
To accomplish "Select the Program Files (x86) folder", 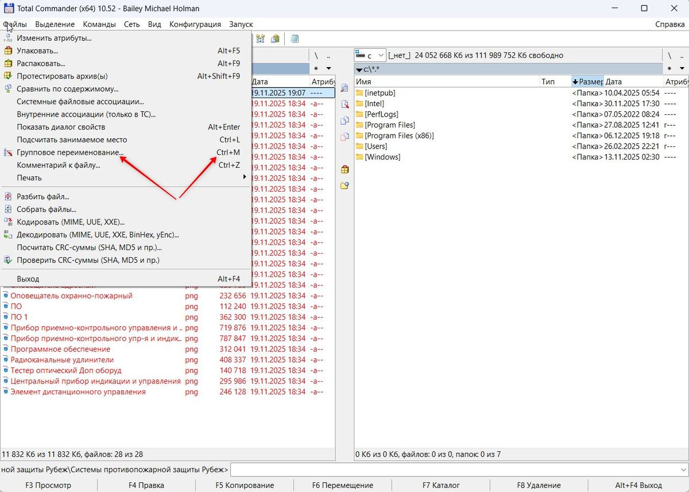I will (399, 135).
